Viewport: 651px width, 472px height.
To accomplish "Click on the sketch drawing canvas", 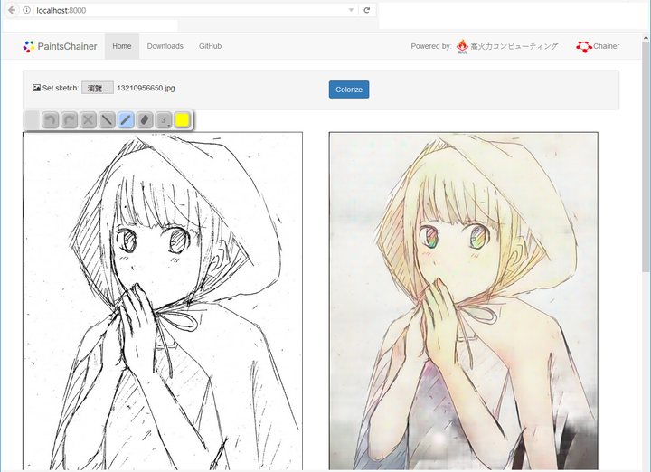I will (163, 301).
